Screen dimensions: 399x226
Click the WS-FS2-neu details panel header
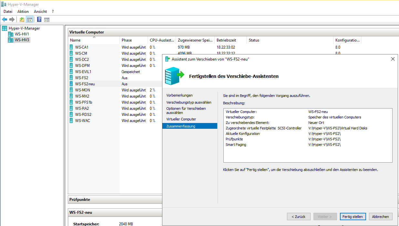pyautogui.click(x=115, y=212)
